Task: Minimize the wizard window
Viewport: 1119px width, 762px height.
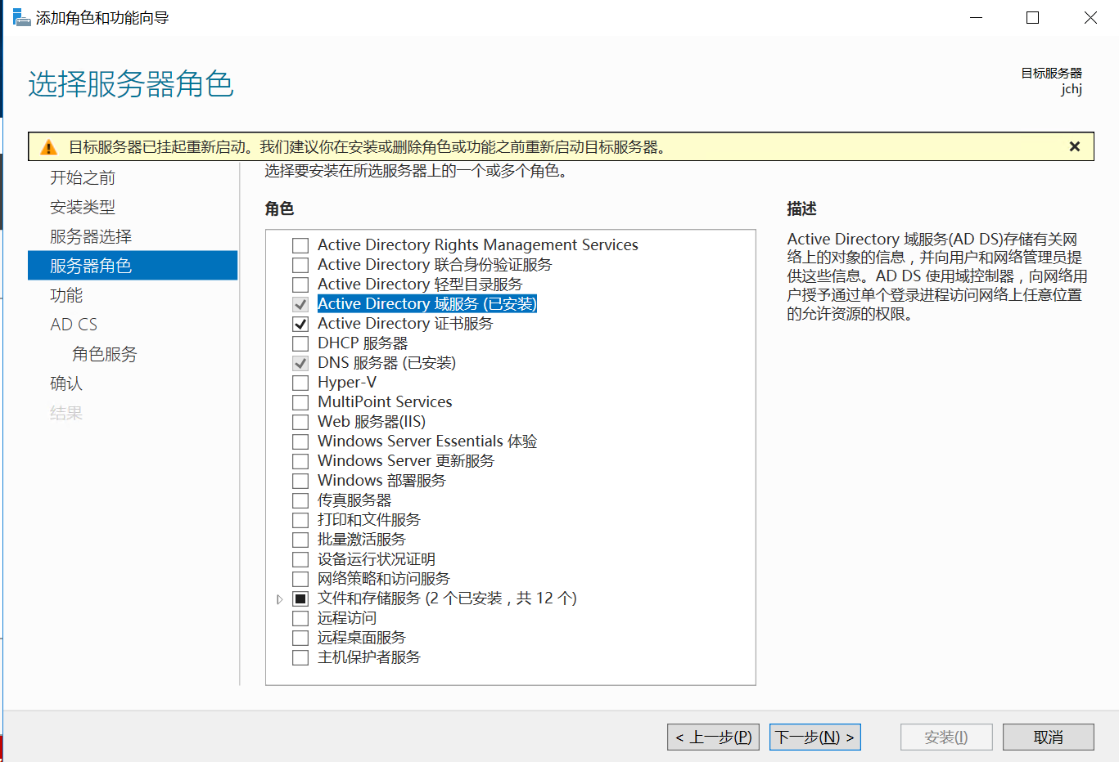Action: pos(976,18)
